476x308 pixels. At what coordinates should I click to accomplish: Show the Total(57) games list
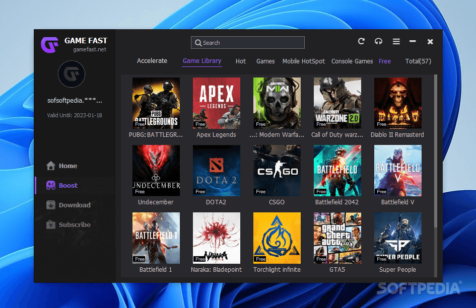coord(418,61)
